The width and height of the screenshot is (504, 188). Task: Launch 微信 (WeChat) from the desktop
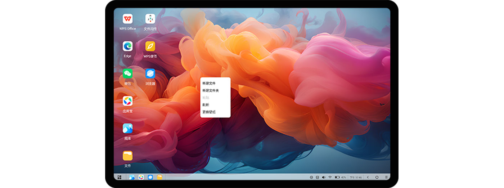coord(127,74)
